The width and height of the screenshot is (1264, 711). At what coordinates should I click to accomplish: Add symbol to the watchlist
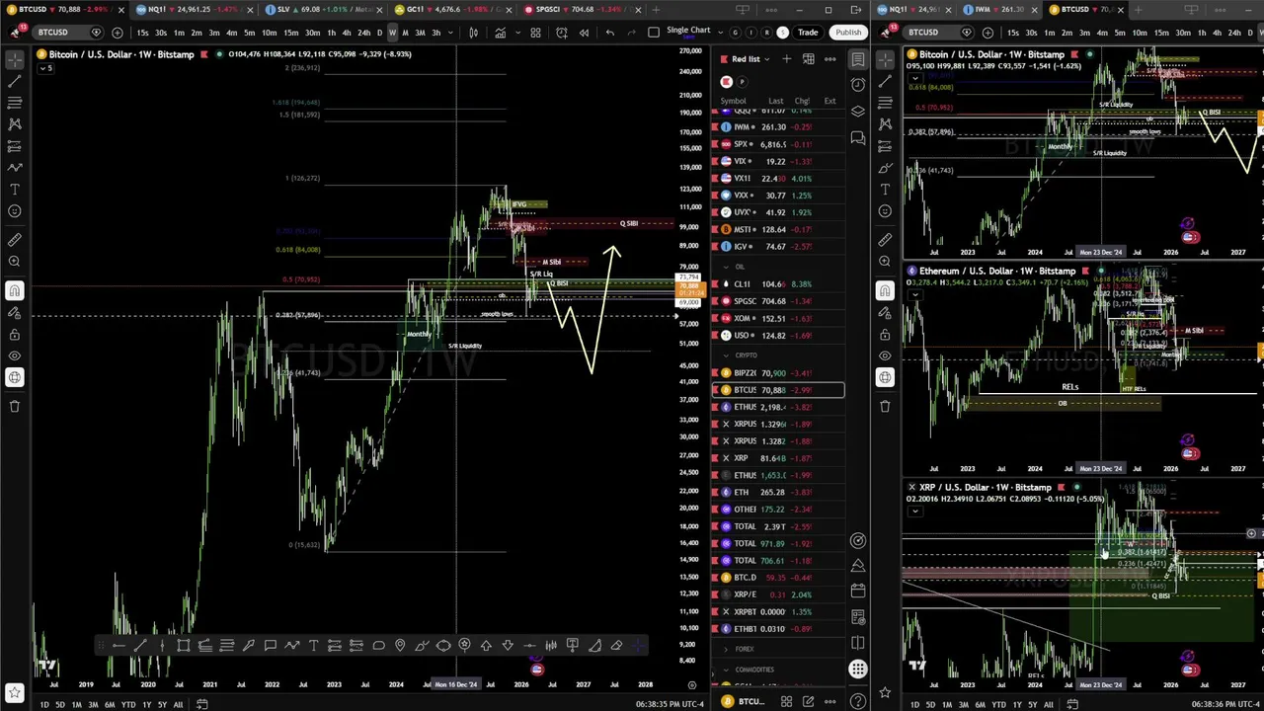786,59
